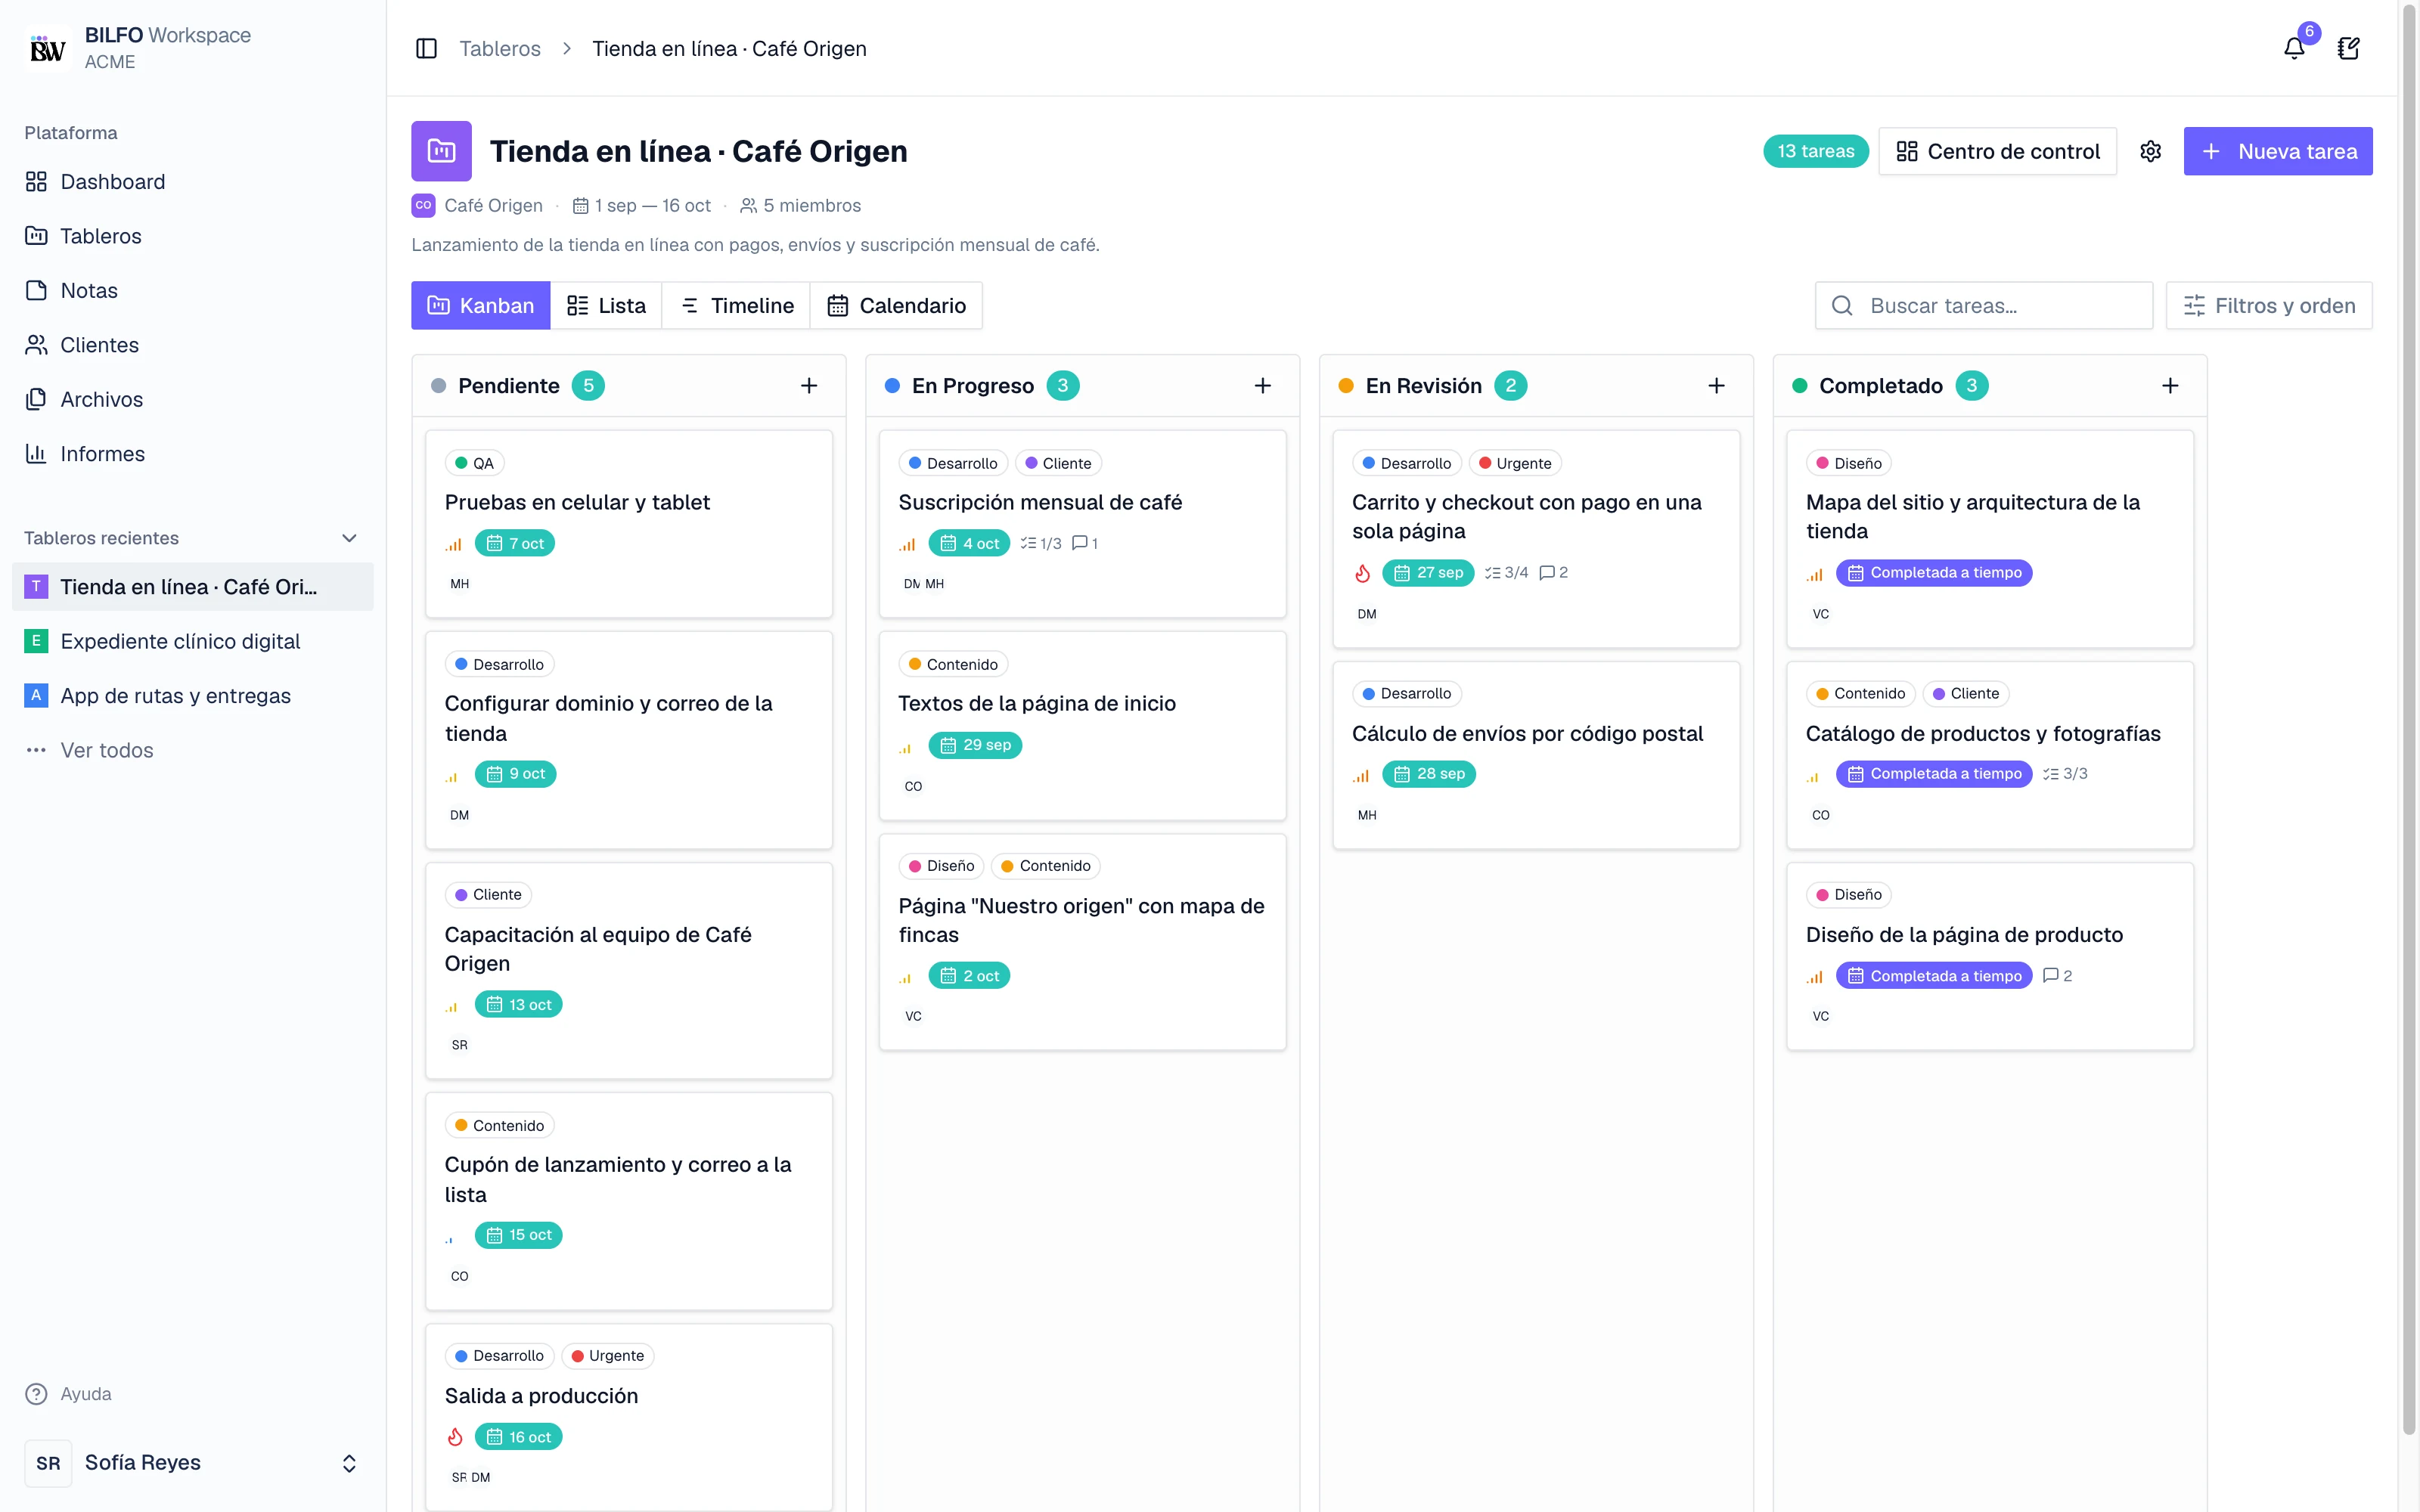Open Centro de control
2420x1512 pixels.
click(1997, 151)
